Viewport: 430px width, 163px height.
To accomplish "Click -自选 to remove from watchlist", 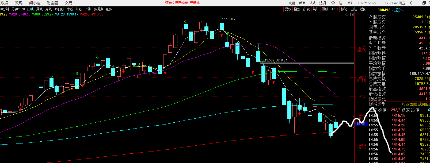I will click(x=353, y=9).
